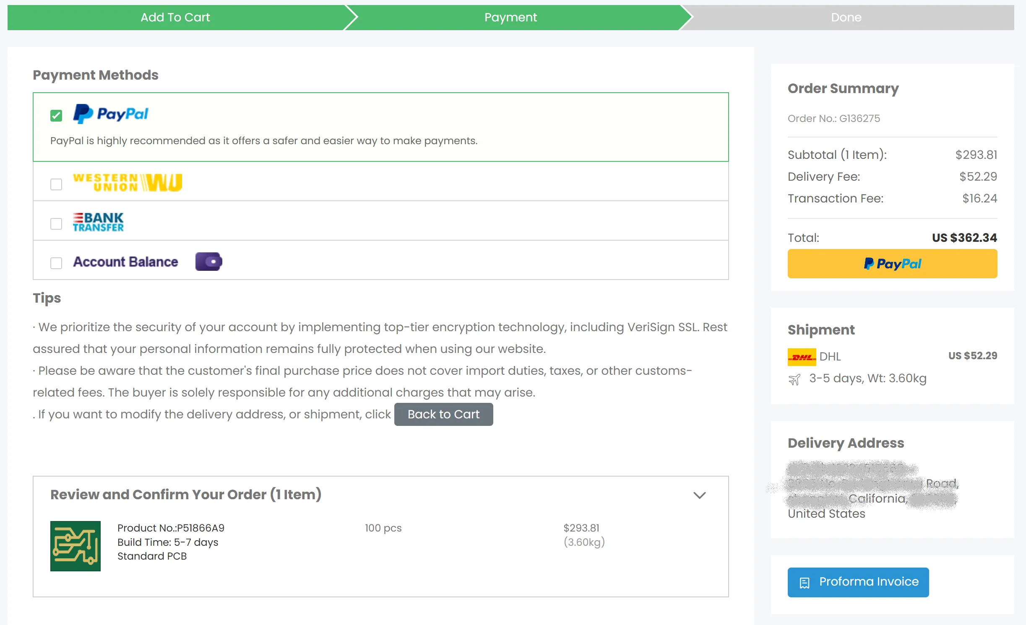The height and width of the screenshot is (625, 1026).
Task: Check the Western Union checkbox
Action: coord(56,184)
